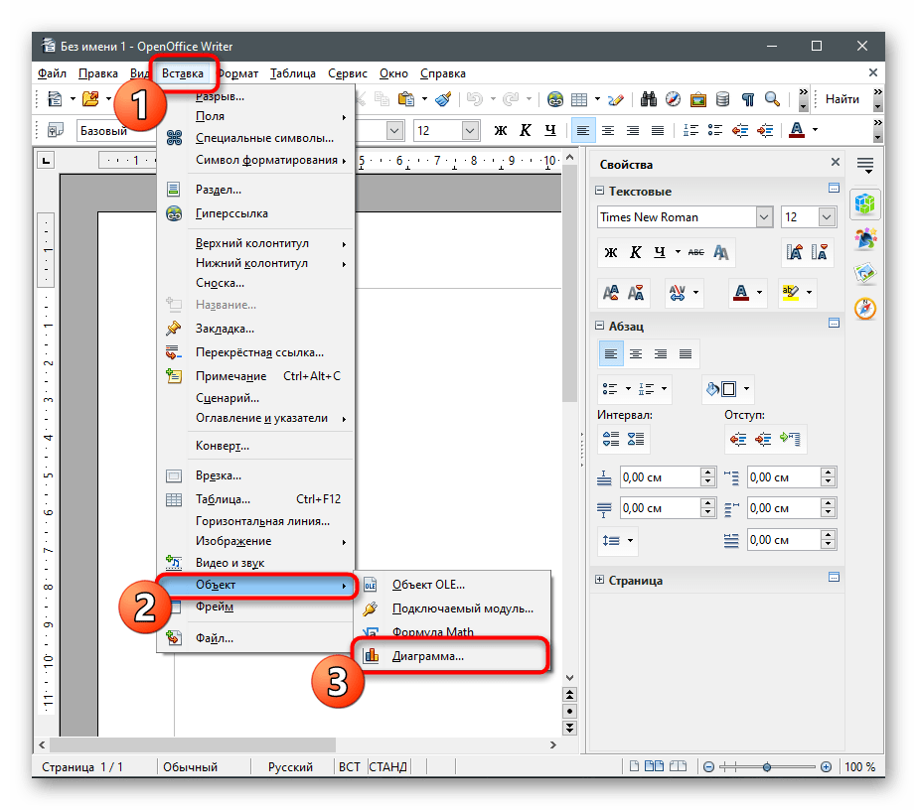Open the Gallery panel in sidebar
Screen dimensions: 917x810
[865, 274]
